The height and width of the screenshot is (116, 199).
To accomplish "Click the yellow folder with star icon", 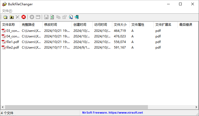I will tap(11, 17).
